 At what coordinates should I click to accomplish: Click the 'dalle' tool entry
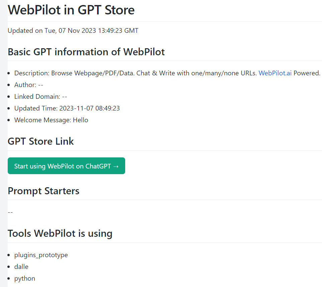(21, 267)
